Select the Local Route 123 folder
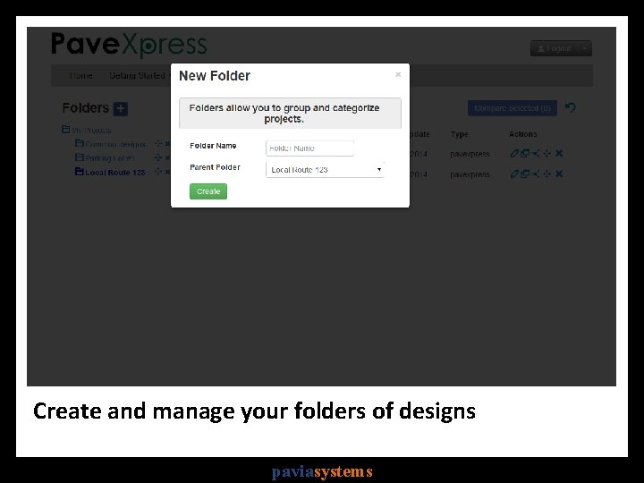 coord(110,172)
